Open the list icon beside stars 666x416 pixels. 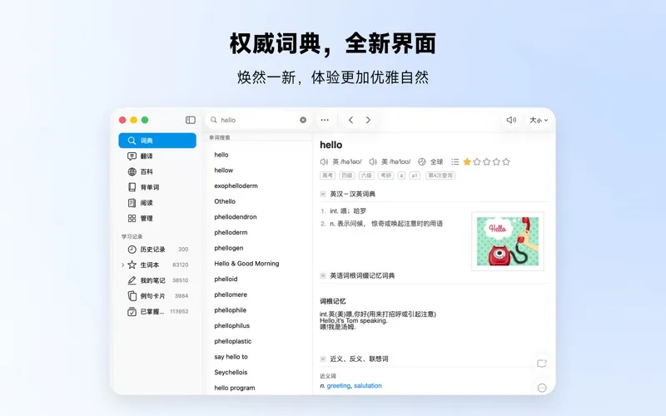tap(455, 161)
